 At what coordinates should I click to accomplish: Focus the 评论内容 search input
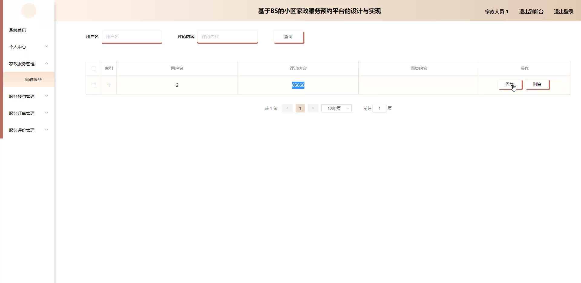coord(228,37)
